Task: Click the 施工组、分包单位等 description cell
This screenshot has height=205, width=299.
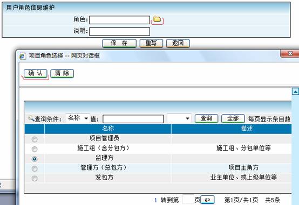Action: (232, 148)
